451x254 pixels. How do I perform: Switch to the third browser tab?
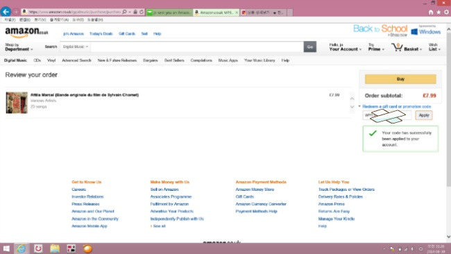(x=263, y=12)
